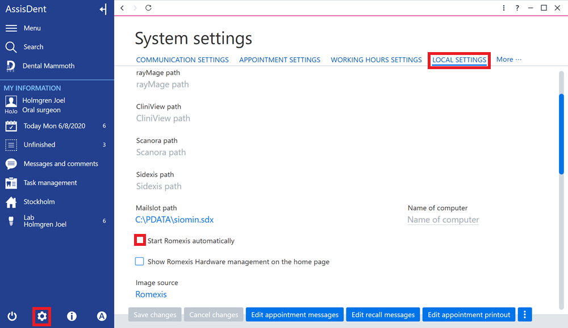Screen dimensions: 568x328
Task: Open today's calendar icon
Action: 11,126
